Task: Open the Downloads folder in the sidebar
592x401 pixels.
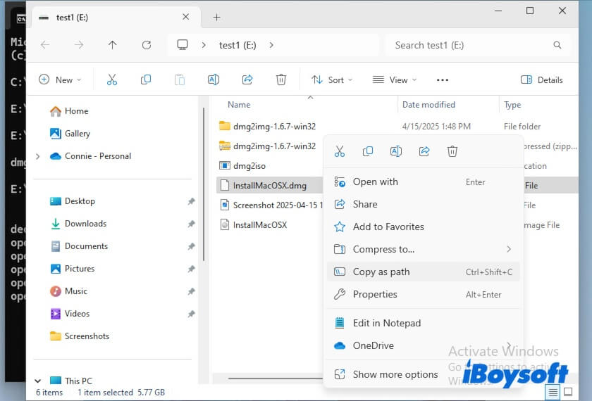Action: tap(85, 224)
